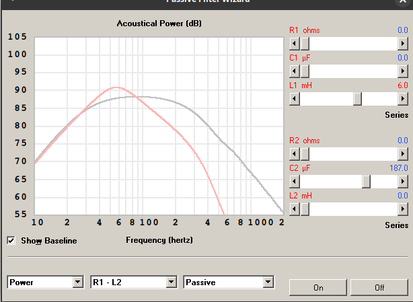Image resolution: width=413 pixels, height=302 pixels.
Task: Click the R1 ohms slider thumb
Action: (x=305, y=44)
